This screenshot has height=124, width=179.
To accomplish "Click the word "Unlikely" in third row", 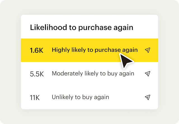I will click(x=61, y=97).
